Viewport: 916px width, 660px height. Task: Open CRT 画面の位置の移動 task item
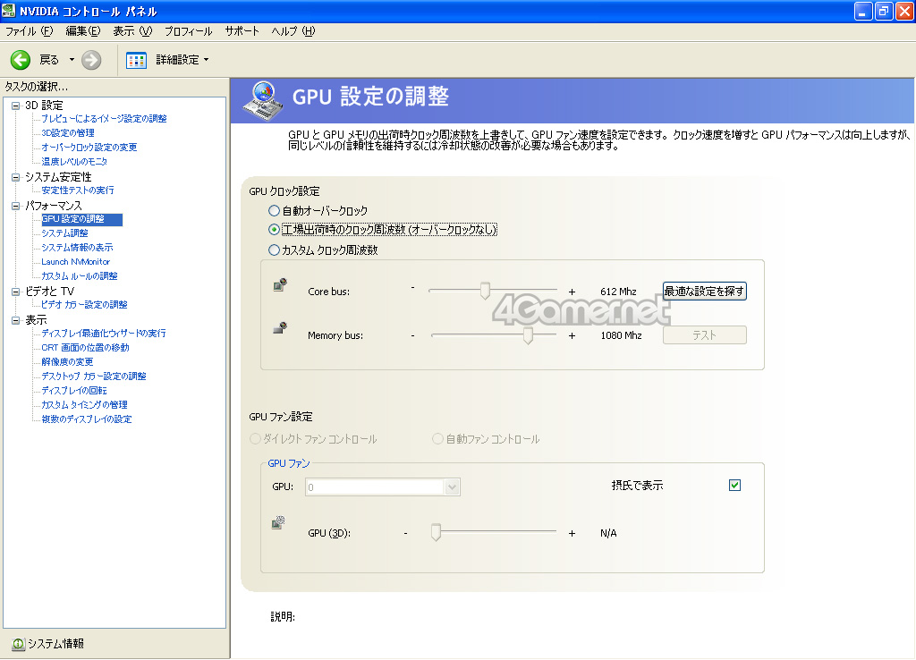[x=85, y=348]
